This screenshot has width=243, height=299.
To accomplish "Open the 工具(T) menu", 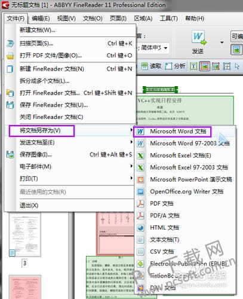I will click(x=169, y=19).
